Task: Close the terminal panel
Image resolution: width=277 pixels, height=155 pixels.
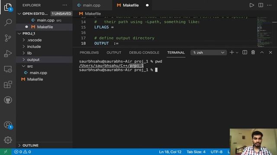Action: coord(271,53)
